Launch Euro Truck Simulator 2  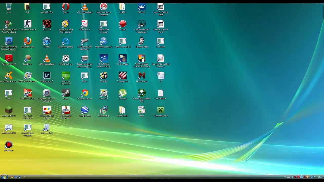[28, 113]
